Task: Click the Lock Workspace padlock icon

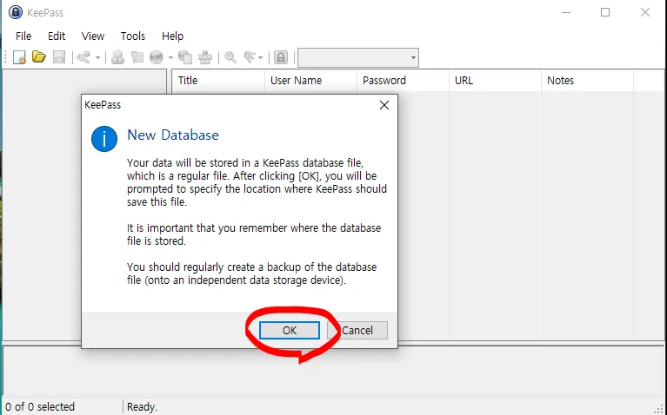Action: pyautogui.click(x=281, y=57)
